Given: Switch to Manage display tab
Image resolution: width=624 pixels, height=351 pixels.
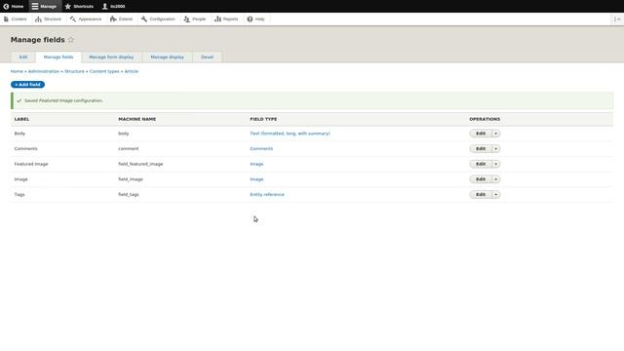Looking at the screenshot, I should tap(167, 58).
